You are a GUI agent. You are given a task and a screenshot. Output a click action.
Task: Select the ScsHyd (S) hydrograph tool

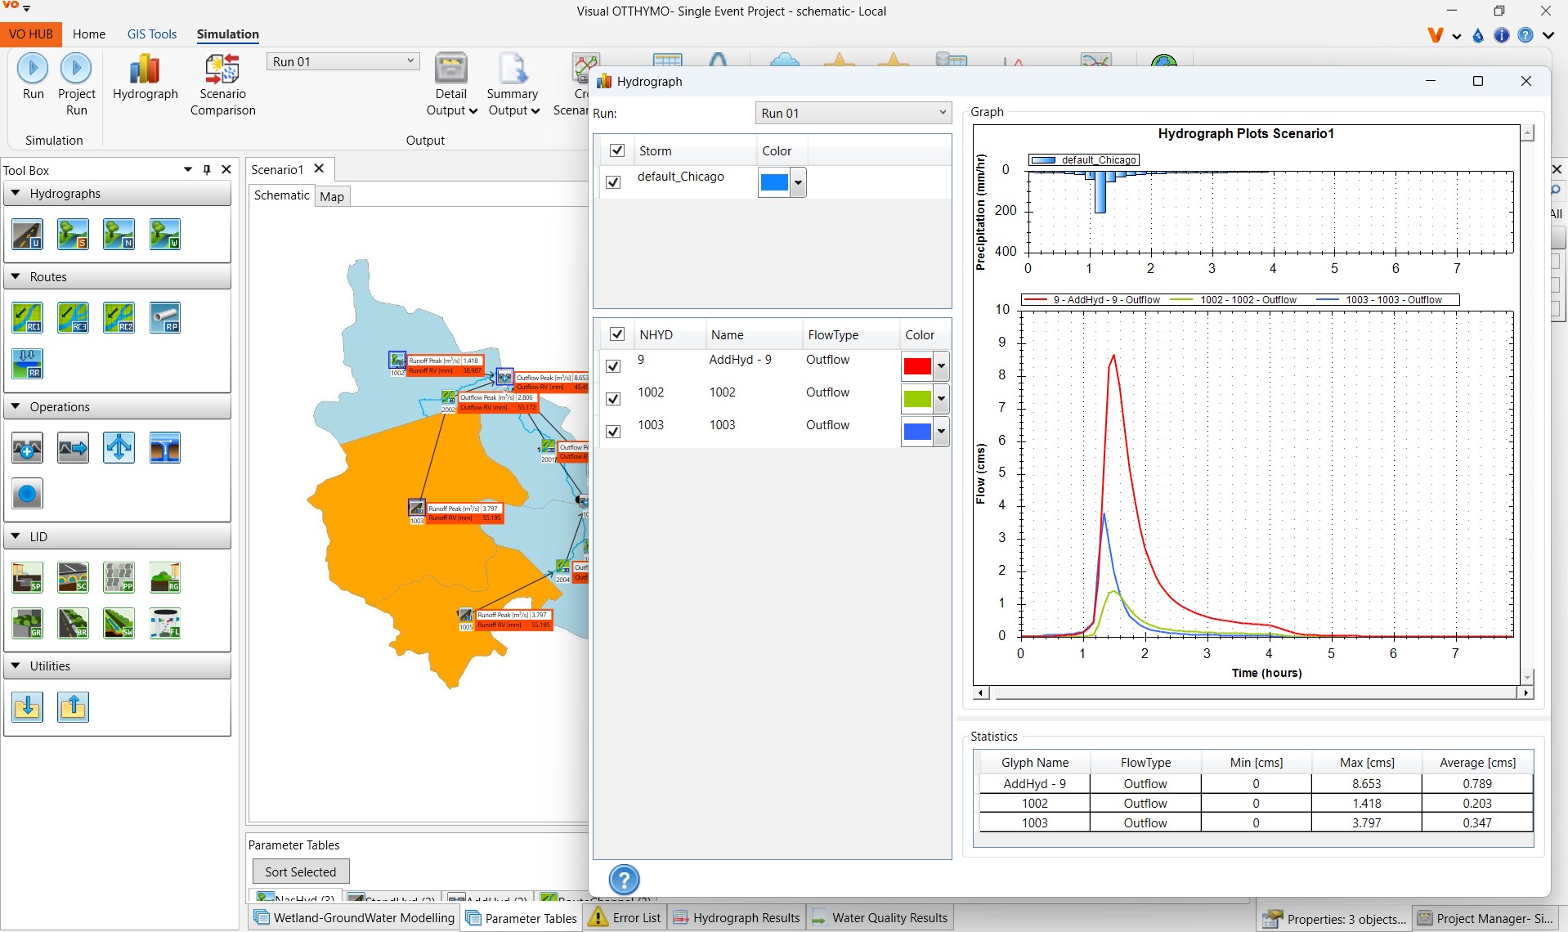73,235
